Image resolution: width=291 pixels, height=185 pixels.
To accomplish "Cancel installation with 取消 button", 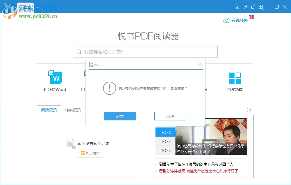I will pos(170,116).
